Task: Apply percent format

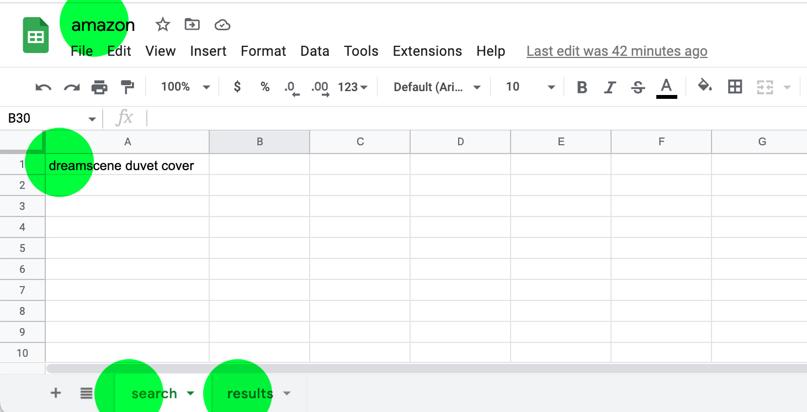Action: [x=265, y=87]
